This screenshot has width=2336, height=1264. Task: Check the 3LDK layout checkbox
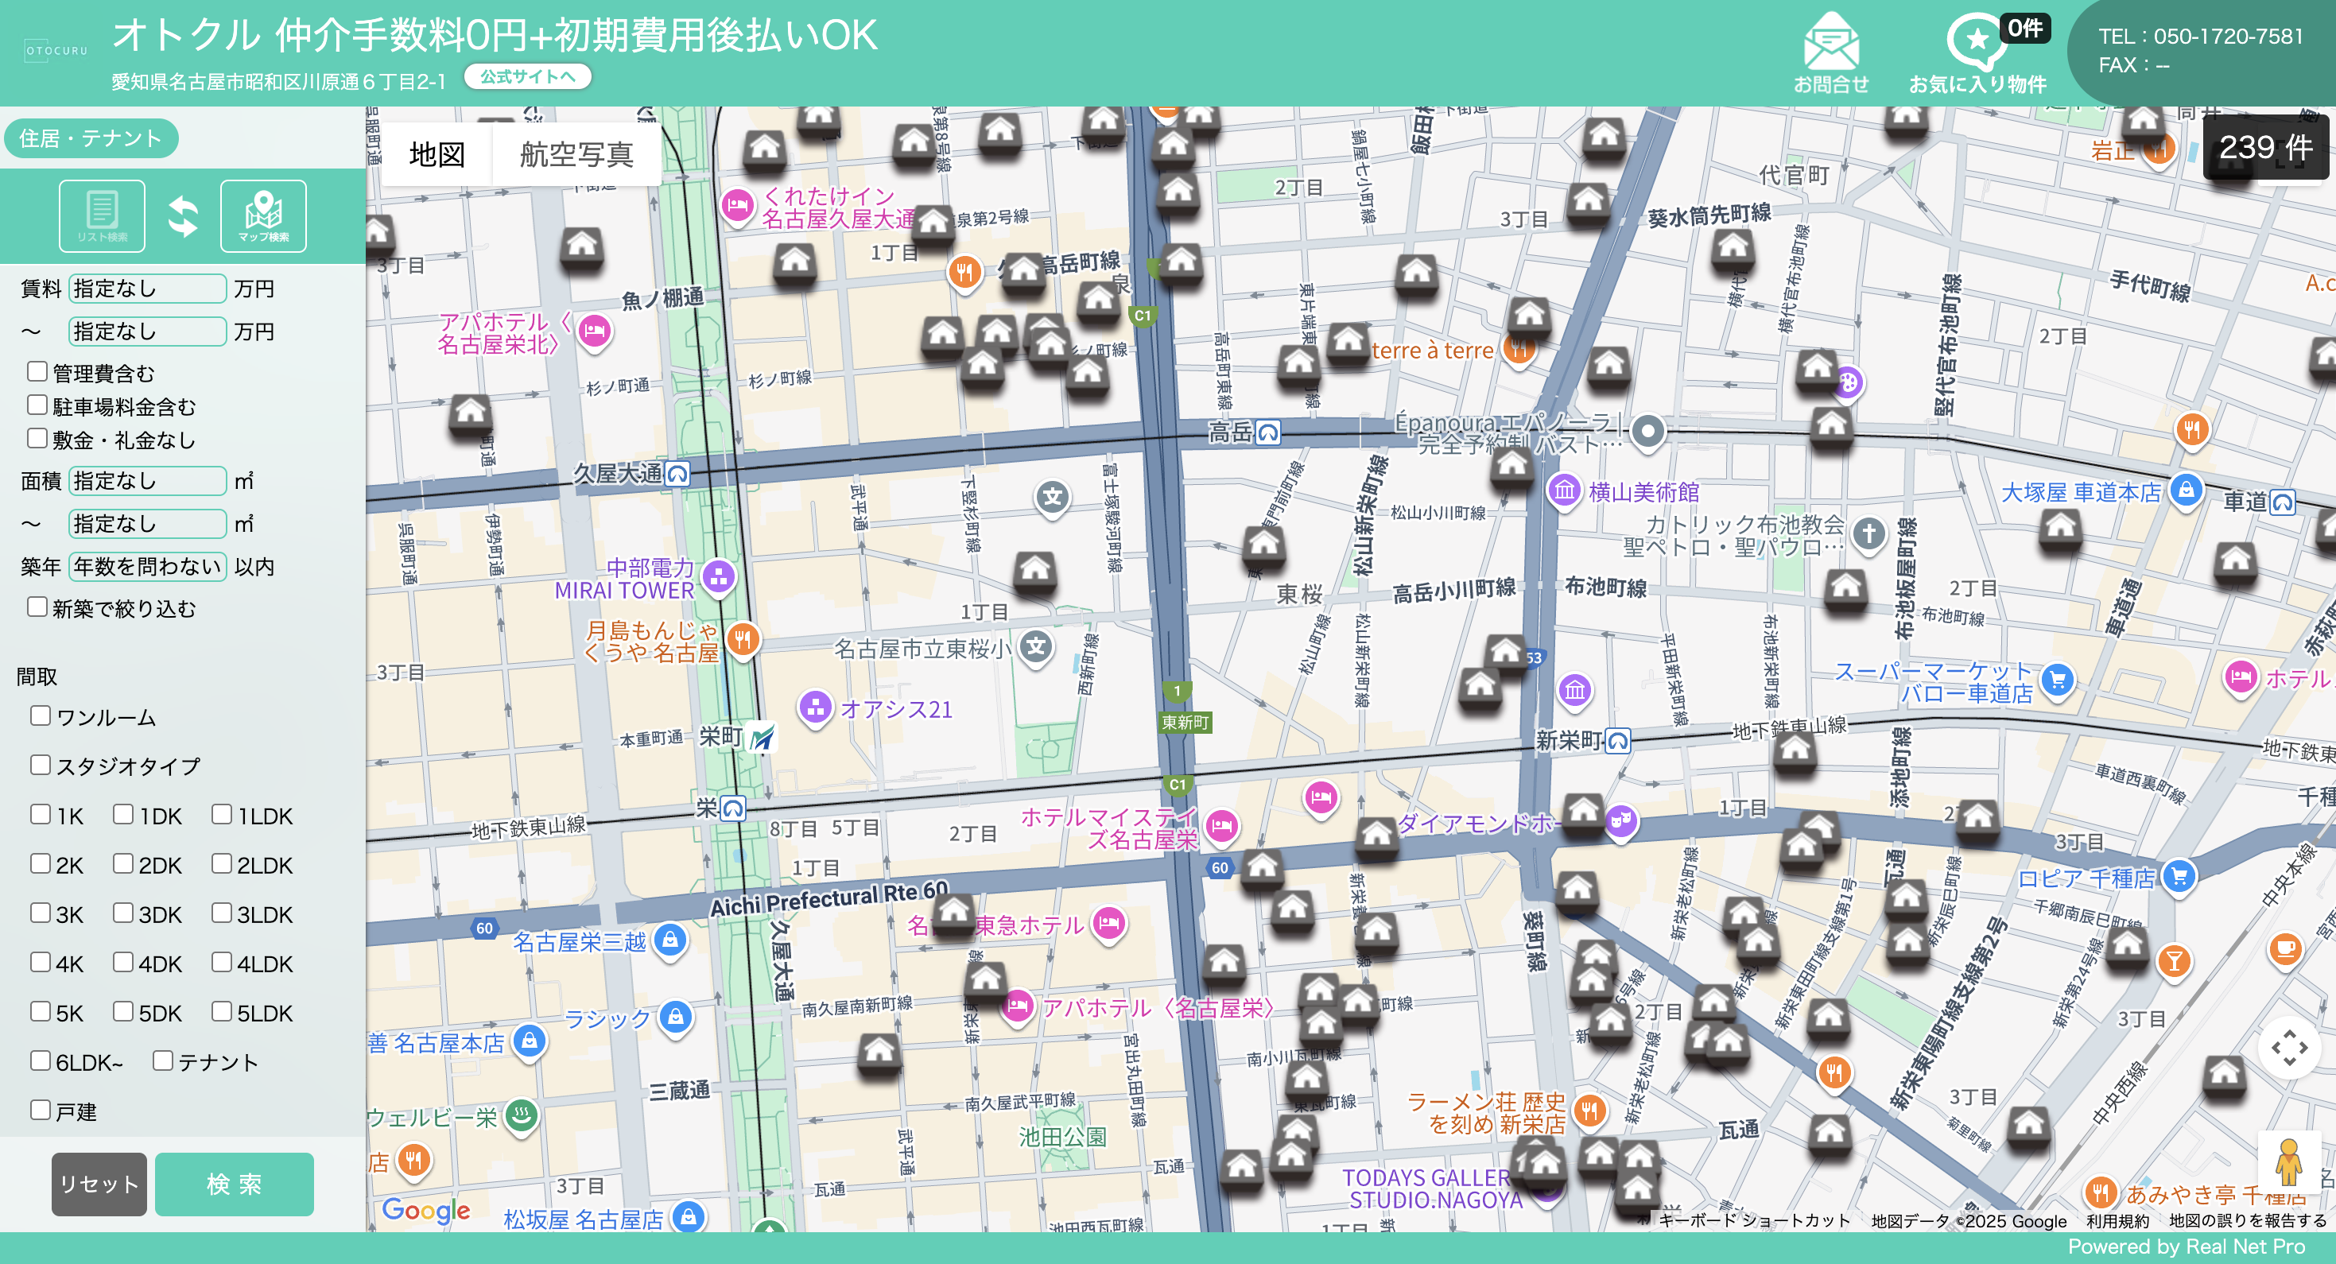(x=221, y=913)
